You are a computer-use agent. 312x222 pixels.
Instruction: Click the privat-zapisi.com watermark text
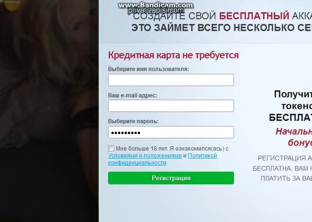[x=156, y=10]
